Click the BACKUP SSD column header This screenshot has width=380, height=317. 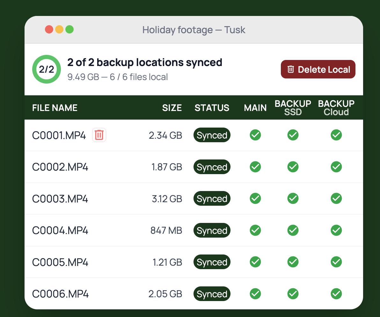[293, 108]
